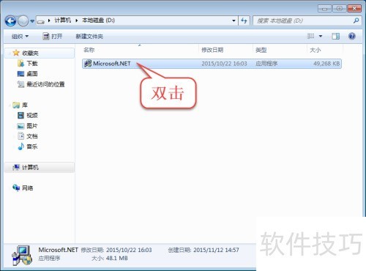Click the 大小: 48.1 MB entry in details pane

tap(110, 258)
